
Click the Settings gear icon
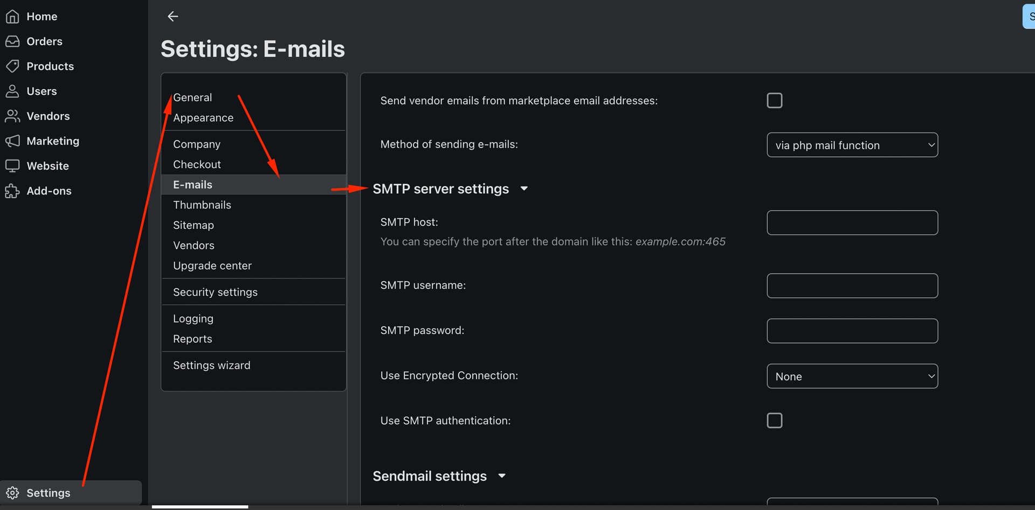point(12,493)
